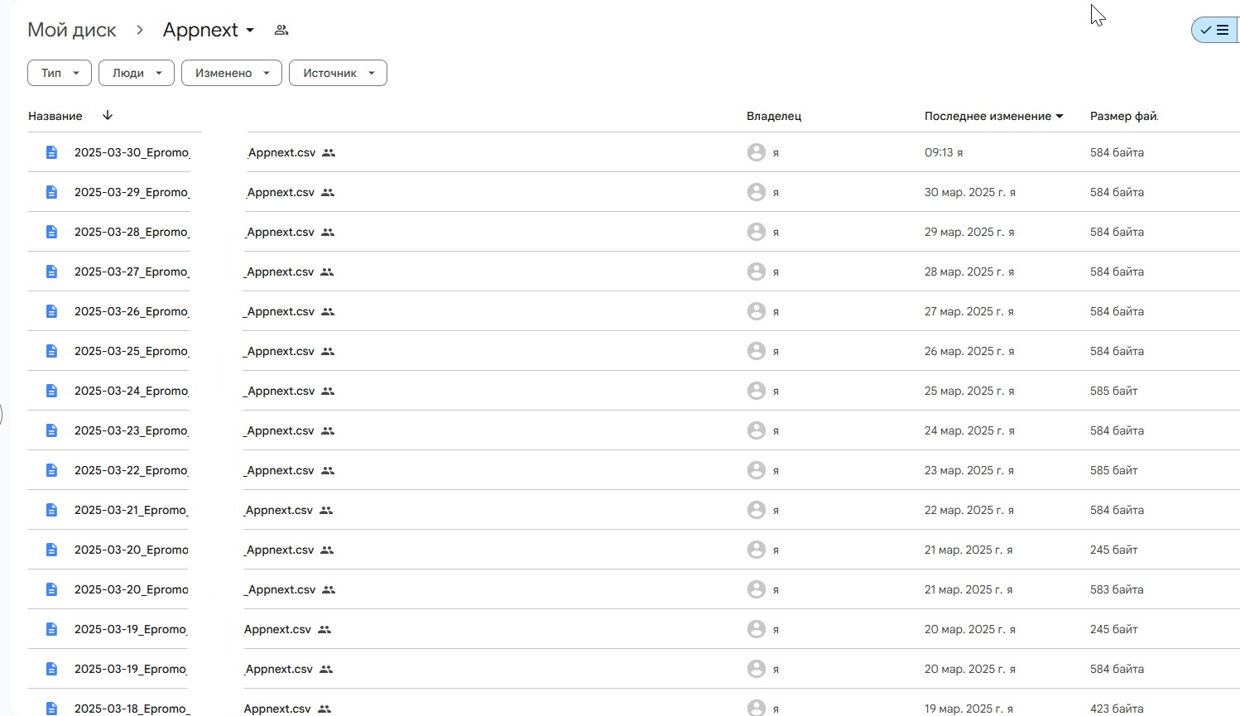Click date 25 мар. 2025 г.

pos(964,391)
